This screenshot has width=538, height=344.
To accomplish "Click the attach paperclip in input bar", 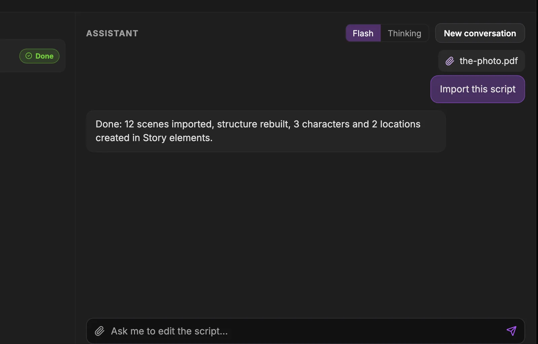I will point(100,331).
